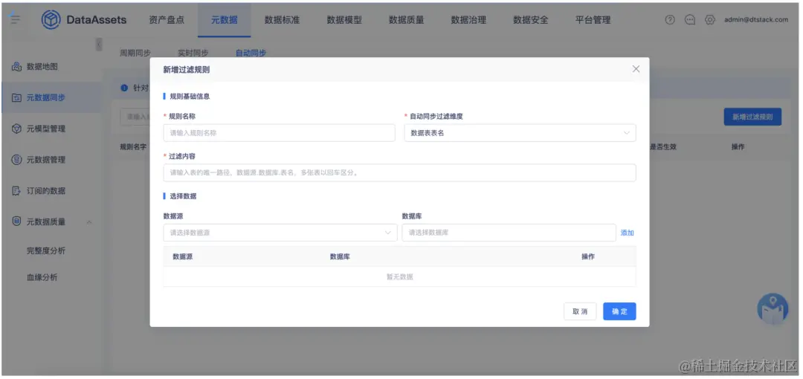Viewport: 803px width, 379px height.
Task: Click the 新增过滤规则 button behind the dialog
Action: [752, 117]
